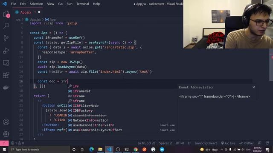Click the 'Prettier' status bar item
The image size is (273, 153).
click(x=247, y=143)
